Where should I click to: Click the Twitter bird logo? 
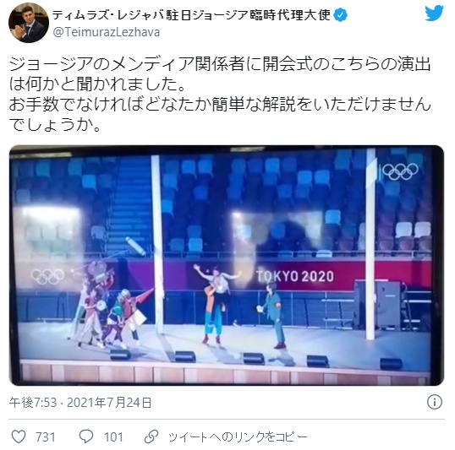click(x=434, y=14)
